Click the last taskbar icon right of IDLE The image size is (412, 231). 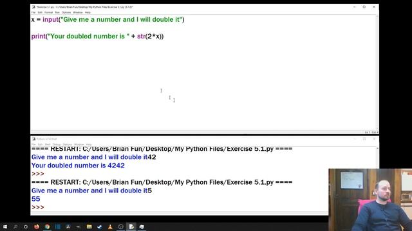click(142, 227)
